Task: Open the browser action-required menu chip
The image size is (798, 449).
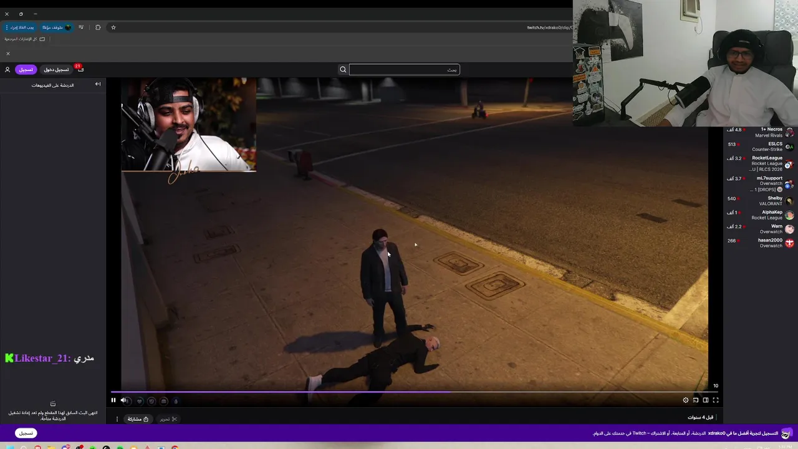Action: point(20,27)
